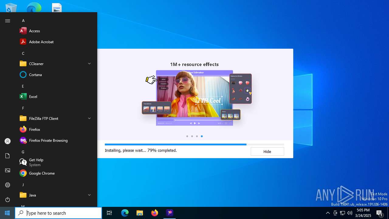Select the second slide indicator dot
The width and height of the screenshot is (389, 219).
click(x=192, y=136)
